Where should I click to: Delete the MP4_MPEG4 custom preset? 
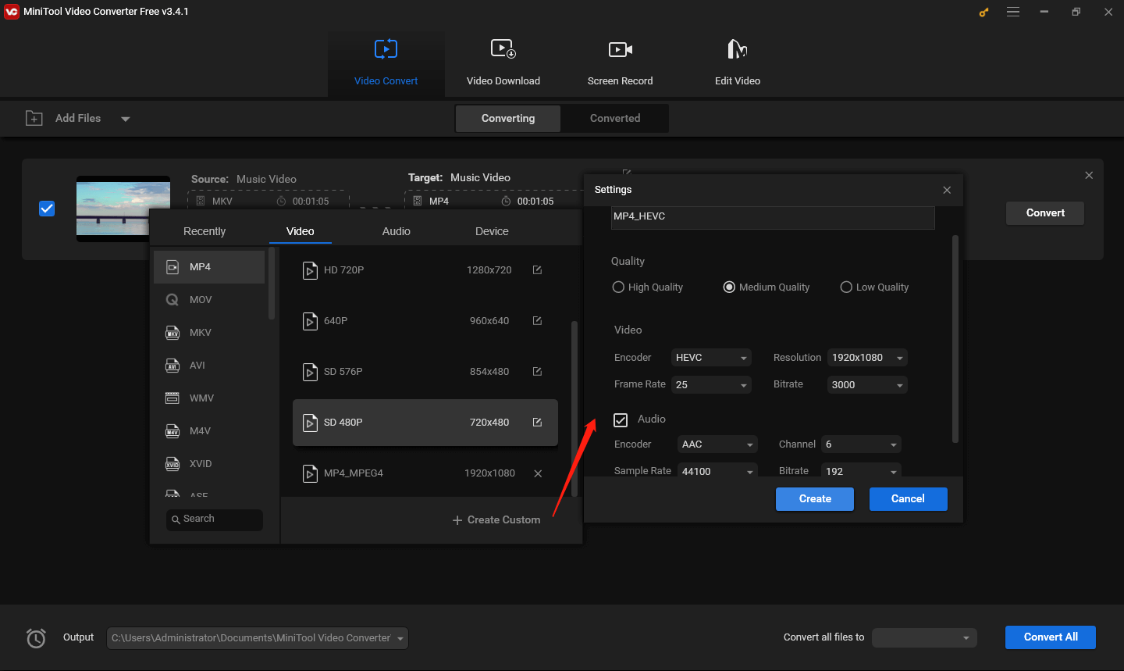tap(538, 473)
